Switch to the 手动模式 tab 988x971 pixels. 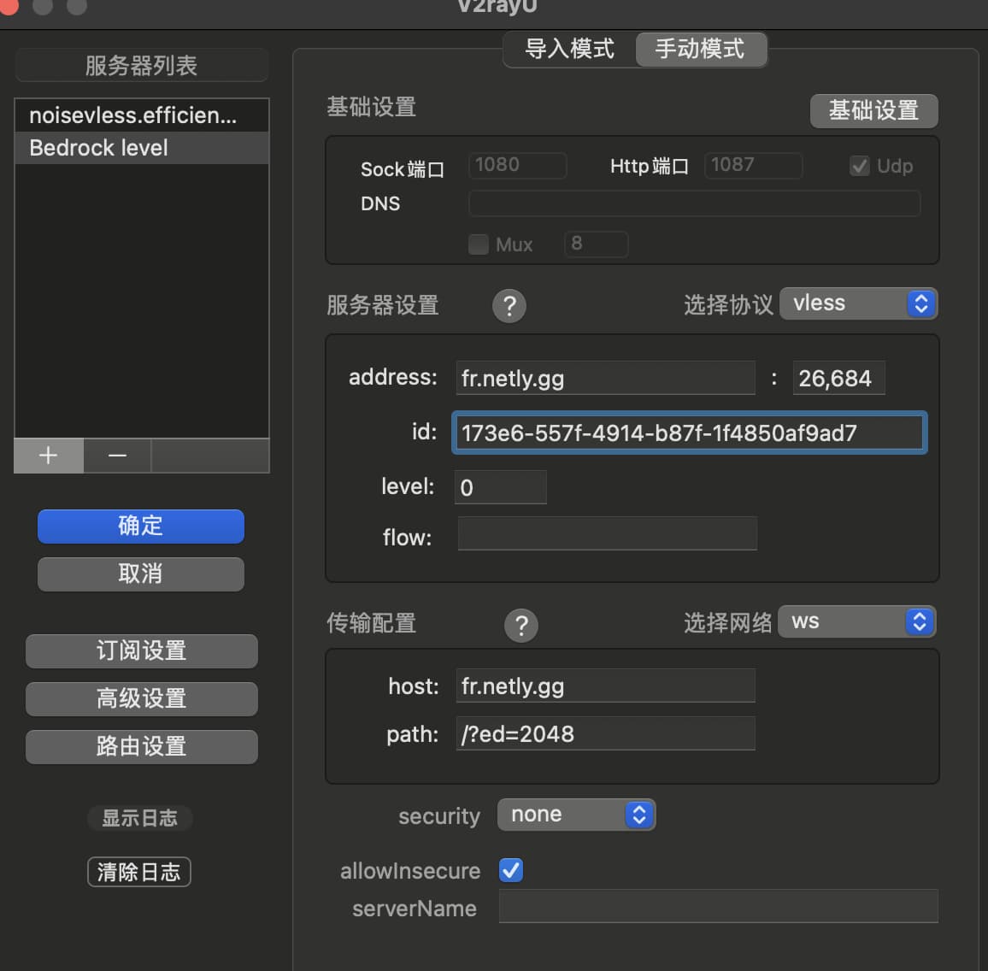700,49
